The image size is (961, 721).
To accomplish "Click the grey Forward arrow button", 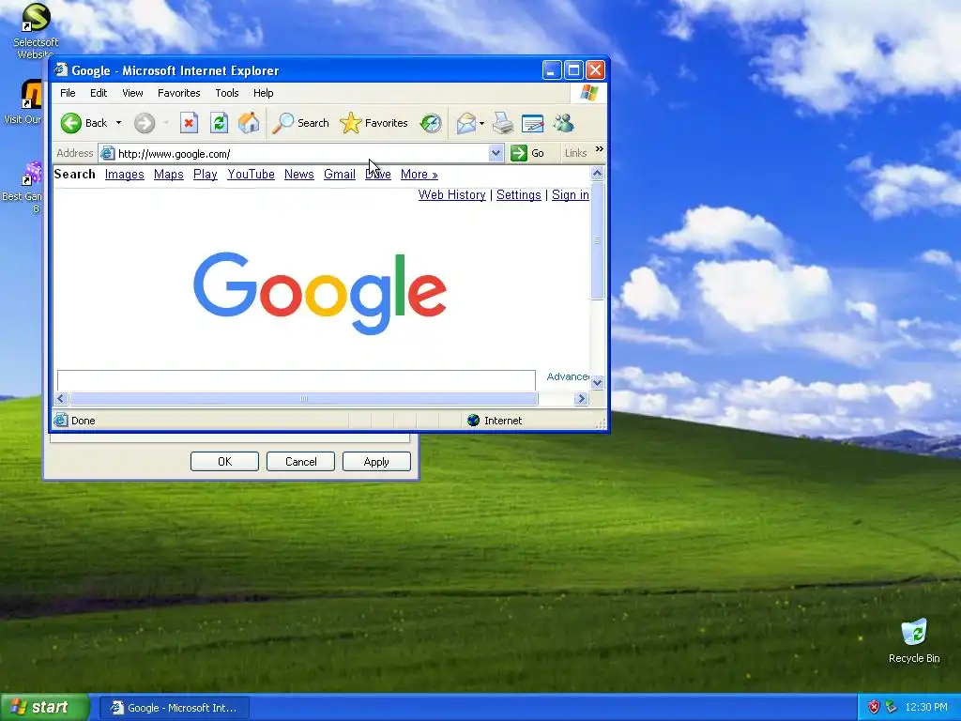I will tap(145, 123).
